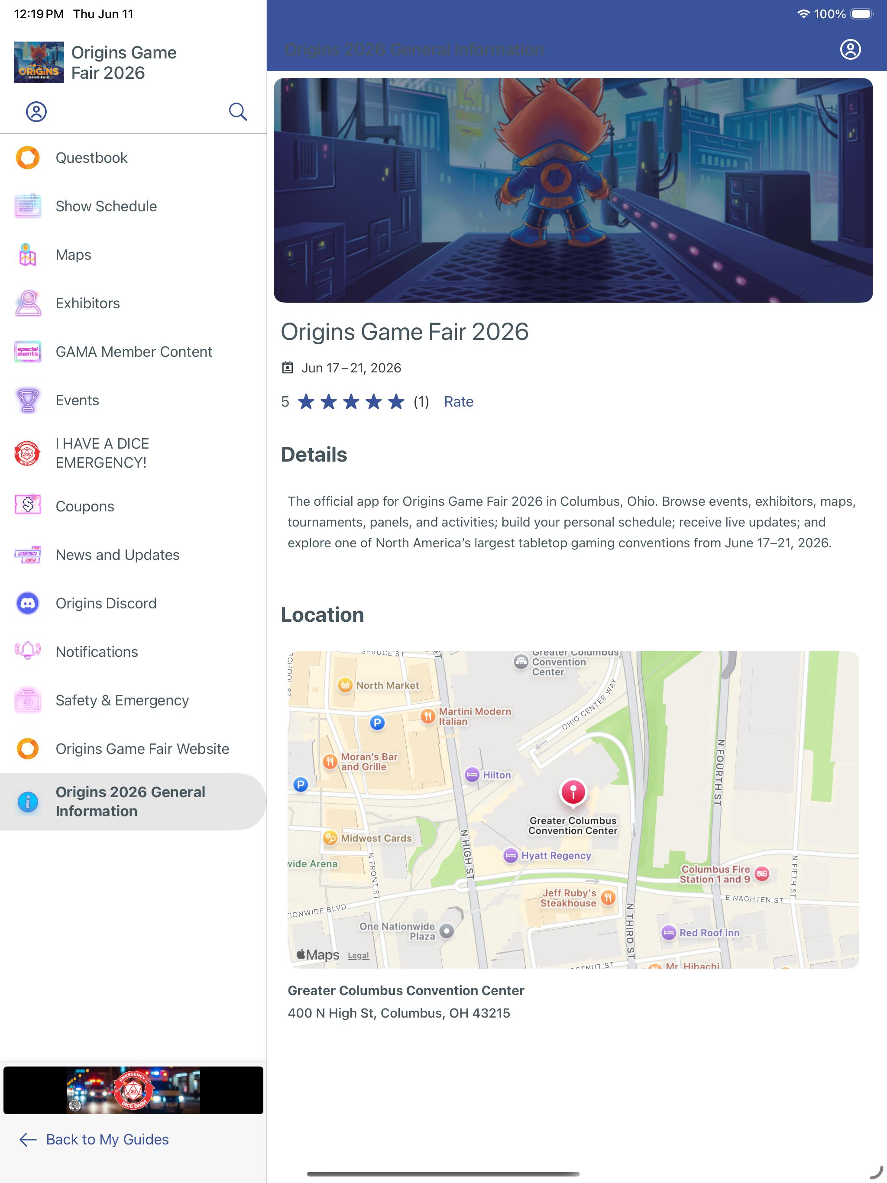Tap the five-star rating display

click(x=351, y=401)
